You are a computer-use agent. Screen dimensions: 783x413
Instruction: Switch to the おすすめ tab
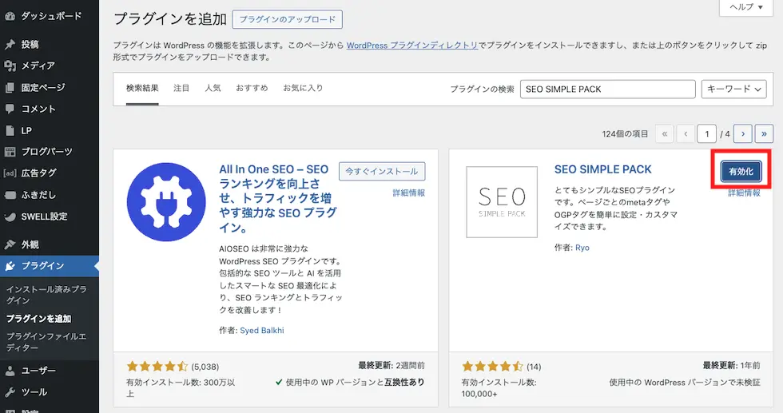[x=252, y=89]
